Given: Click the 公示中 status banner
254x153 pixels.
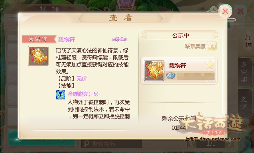Looking at the screenshot, I should pos(180,35).
